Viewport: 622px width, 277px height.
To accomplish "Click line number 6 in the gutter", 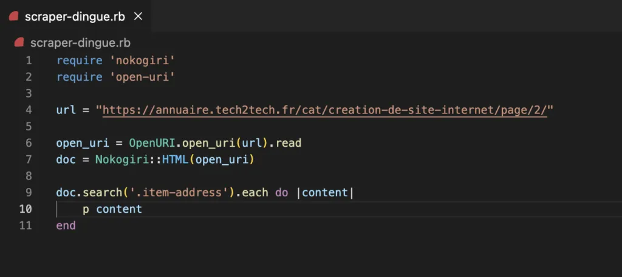I will point(28,143).
